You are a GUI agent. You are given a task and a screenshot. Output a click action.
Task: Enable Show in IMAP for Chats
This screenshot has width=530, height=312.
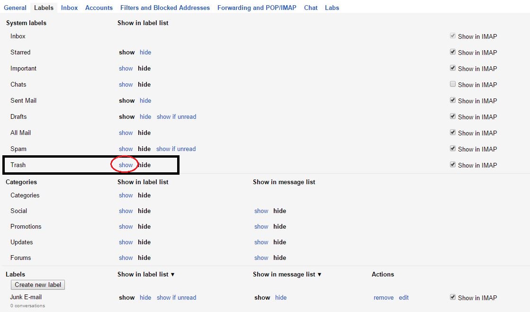pos(453,84)
